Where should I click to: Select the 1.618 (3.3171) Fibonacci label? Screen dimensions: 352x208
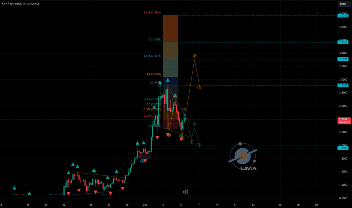tap(153, 56)
